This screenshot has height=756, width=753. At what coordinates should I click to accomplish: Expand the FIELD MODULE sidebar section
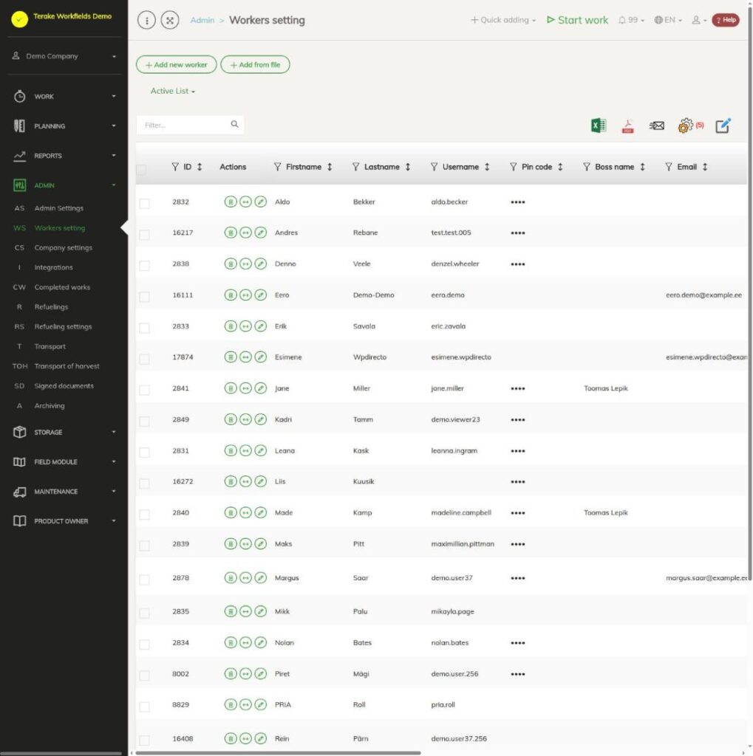click(x=64, y=462)
